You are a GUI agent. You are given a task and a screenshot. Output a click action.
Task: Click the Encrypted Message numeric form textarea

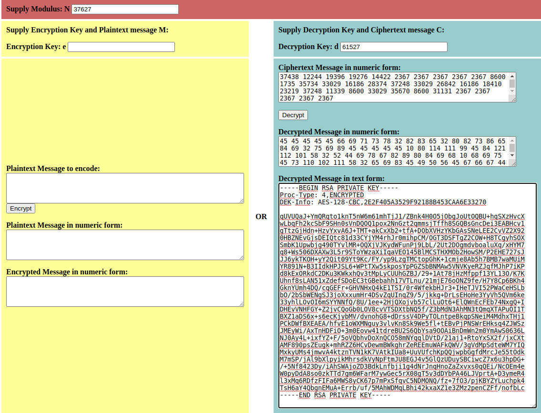125,292
